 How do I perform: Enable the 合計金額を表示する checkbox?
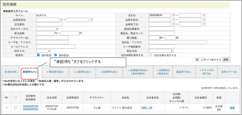[x=151, y=55]
